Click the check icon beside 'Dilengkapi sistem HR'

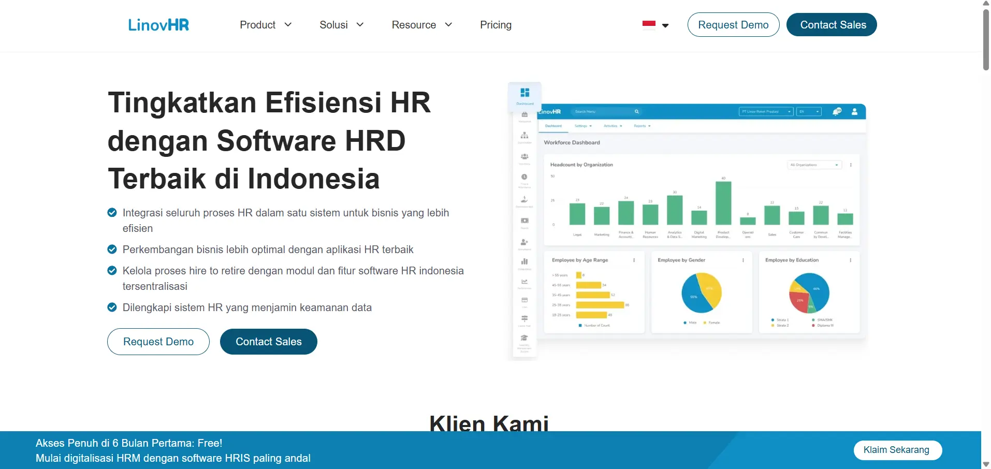pos(112,307)
